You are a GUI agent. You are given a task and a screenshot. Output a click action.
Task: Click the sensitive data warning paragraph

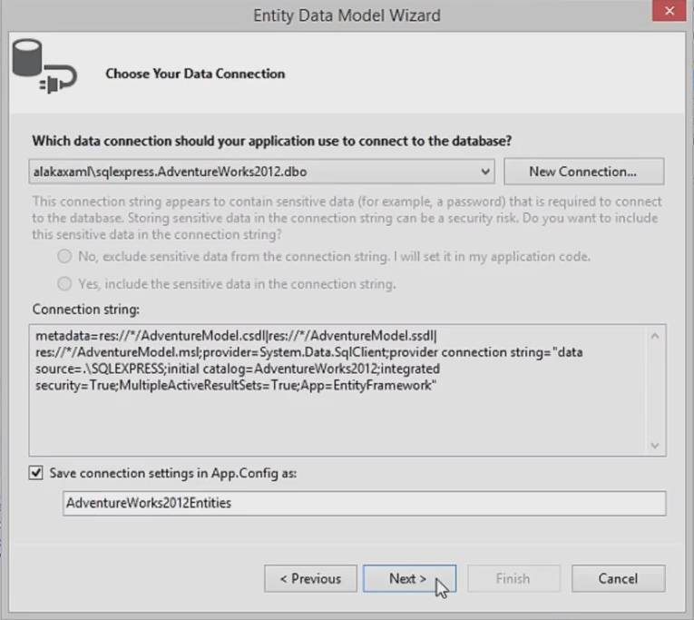[x=347, y=218]
